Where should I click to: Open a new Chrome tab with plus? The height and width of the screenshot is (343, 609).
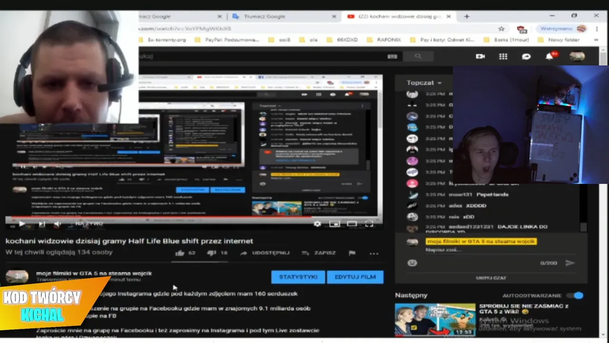[x=467, y=16]
